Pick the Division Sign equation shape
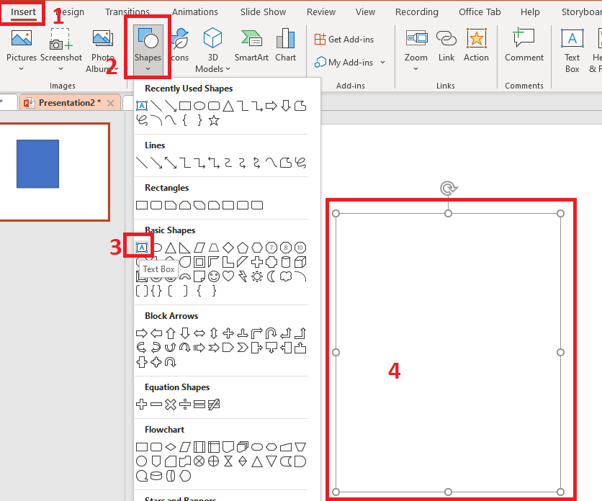Viewport: 602px width, 501px height. coord(185,405)
